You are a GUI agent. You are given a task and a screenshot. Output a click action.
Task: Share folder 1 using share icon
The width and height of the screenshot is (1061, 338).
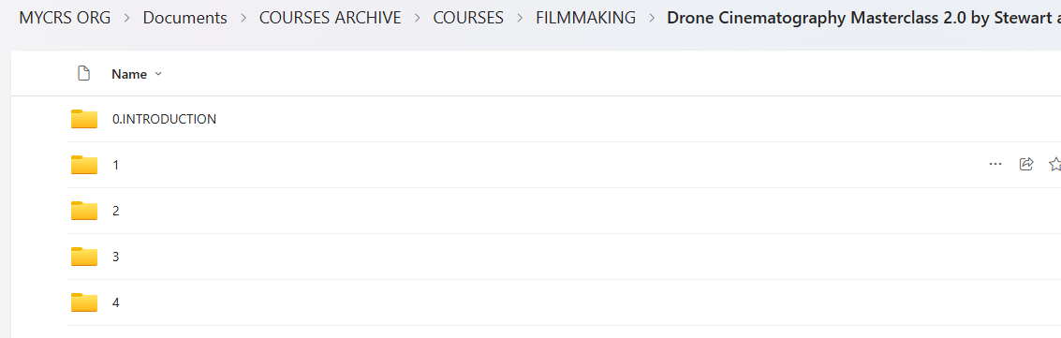(x=1025, y=164)
